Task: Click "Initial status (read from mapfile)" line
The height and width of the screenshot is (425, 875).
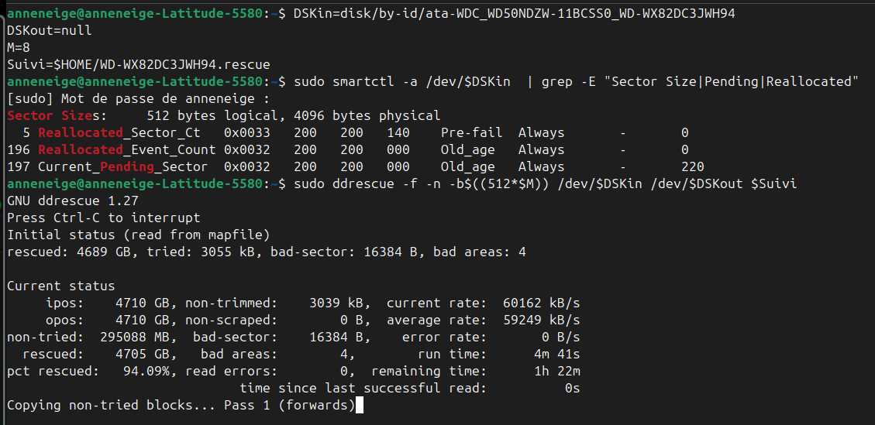Action: click(x=139, y=235)
